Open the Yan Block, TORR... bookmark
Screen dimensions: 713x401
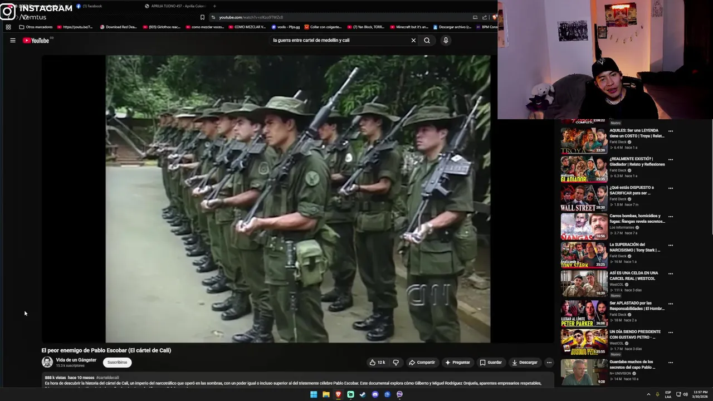(366, 27)
